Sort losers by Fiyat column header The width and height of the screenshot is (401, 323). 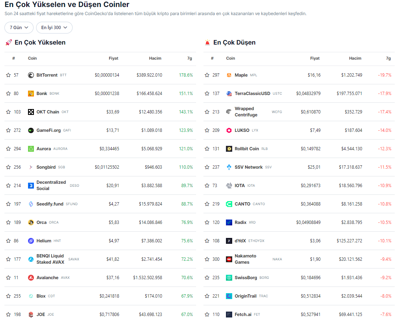click(315, 58)
